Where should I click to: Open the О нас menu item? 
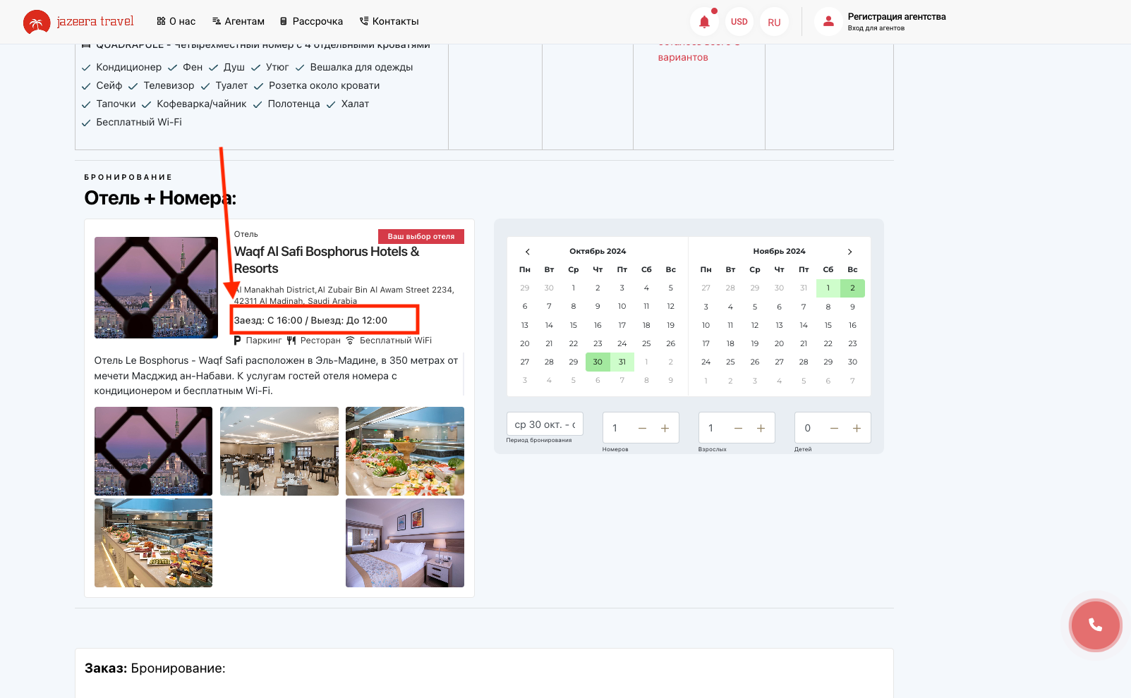pyautogui.click(x=176, y=21)
